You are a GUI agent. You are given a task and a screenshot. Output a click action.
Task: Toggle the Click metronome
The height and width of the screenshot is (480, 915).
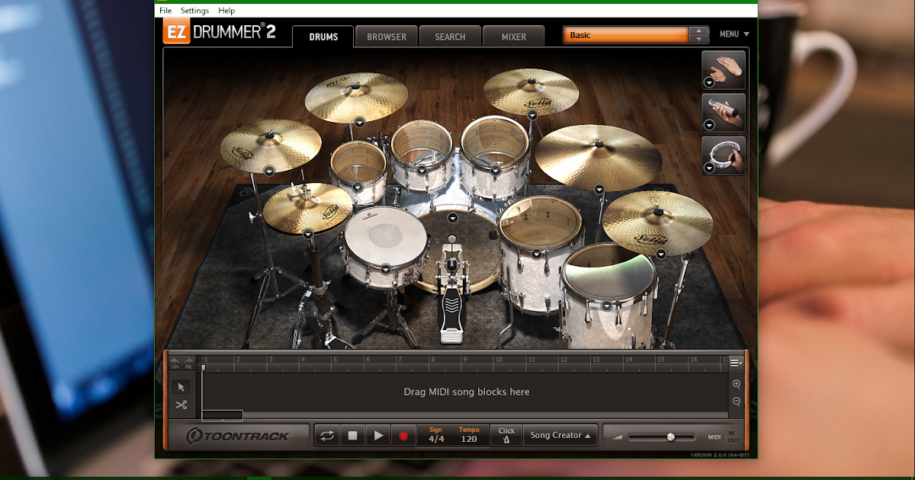tap(506, 436)
